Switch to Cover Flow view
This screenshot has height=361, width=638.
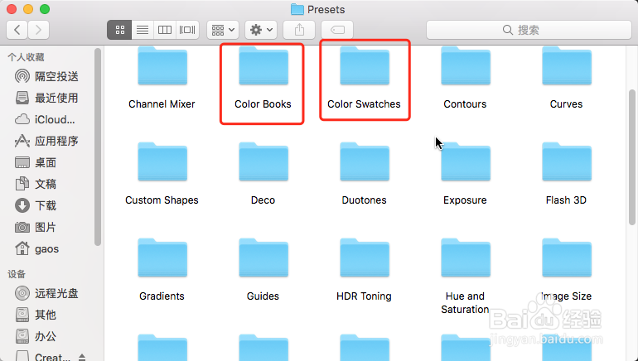click(x=187, y=30)
